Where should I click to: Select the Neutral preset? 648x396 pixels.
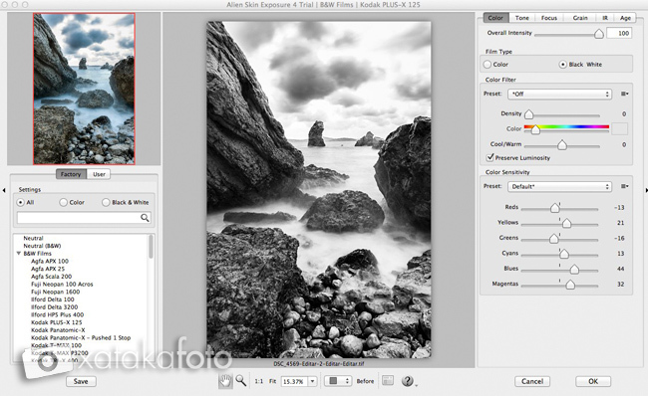tap(33, 238)
